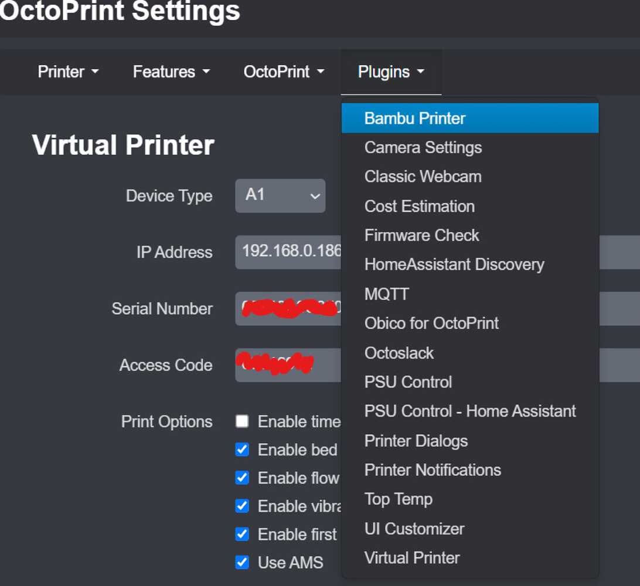
Task: Select the Octoslack plugin entry
Action: pos(399,352)
